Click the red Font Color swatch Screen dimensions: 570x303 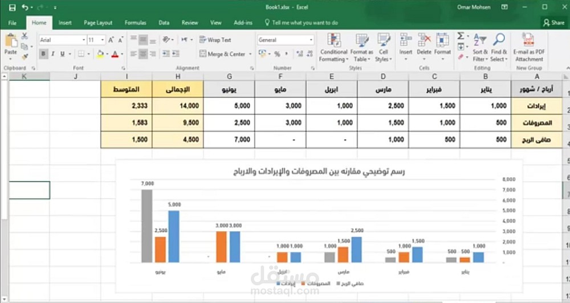click(115, 54)
